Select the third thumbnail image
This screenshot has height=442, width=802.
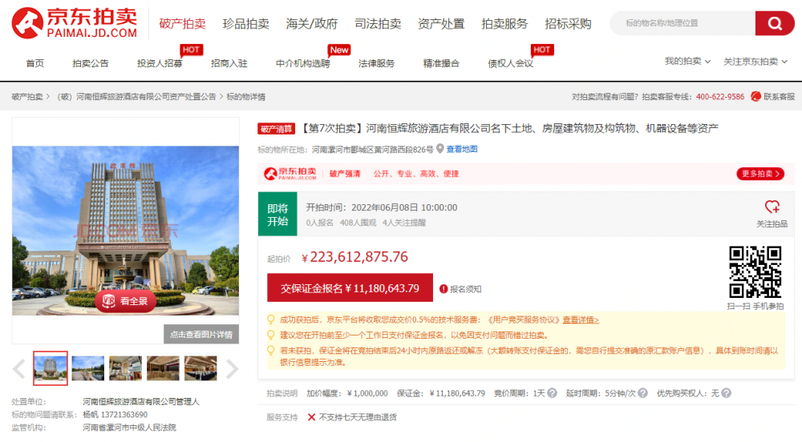click(x=125, y=368)
